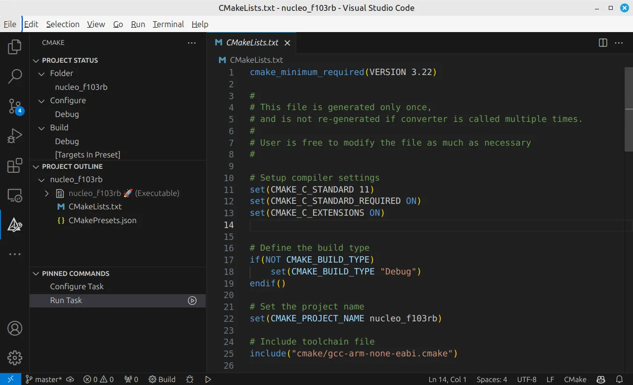Open CMakePresets.json in project outline
This screenshot has width=633, height=385.
coord(102,221)
